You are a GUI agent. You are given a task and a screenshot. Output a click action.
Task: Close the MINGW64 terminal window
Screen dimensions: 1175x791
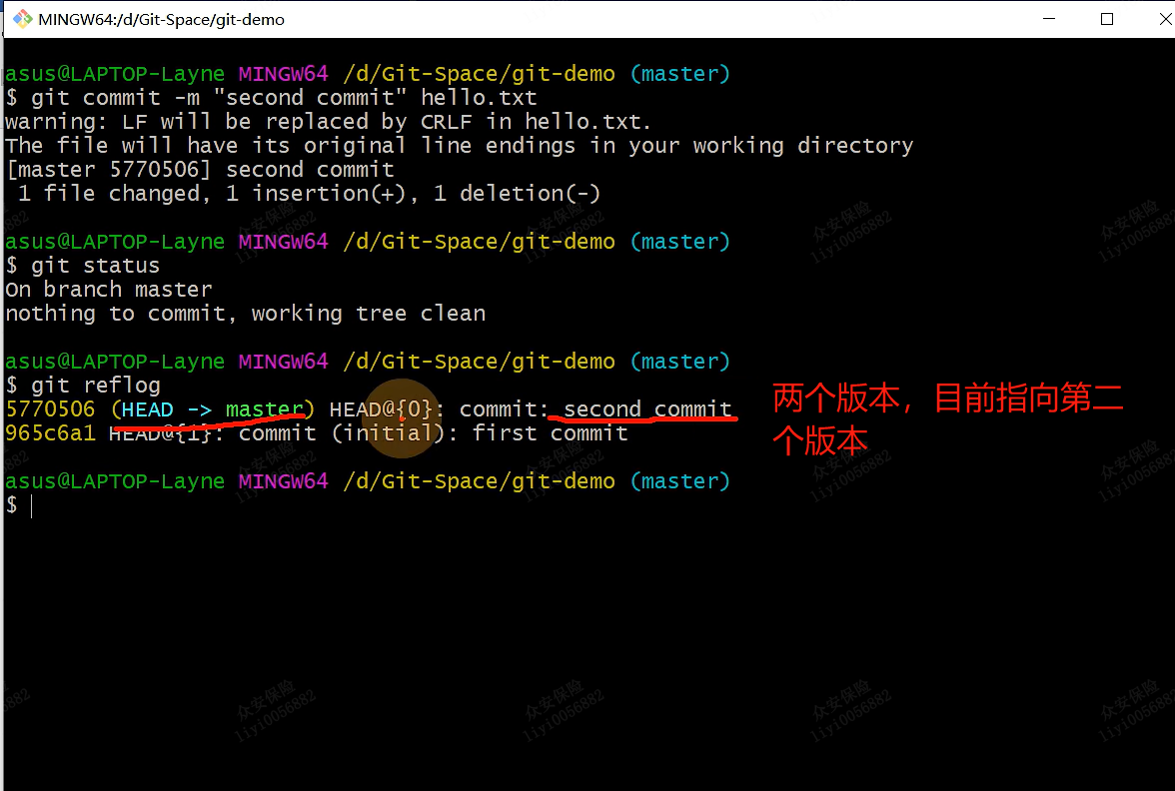[x=1165, y=19]
